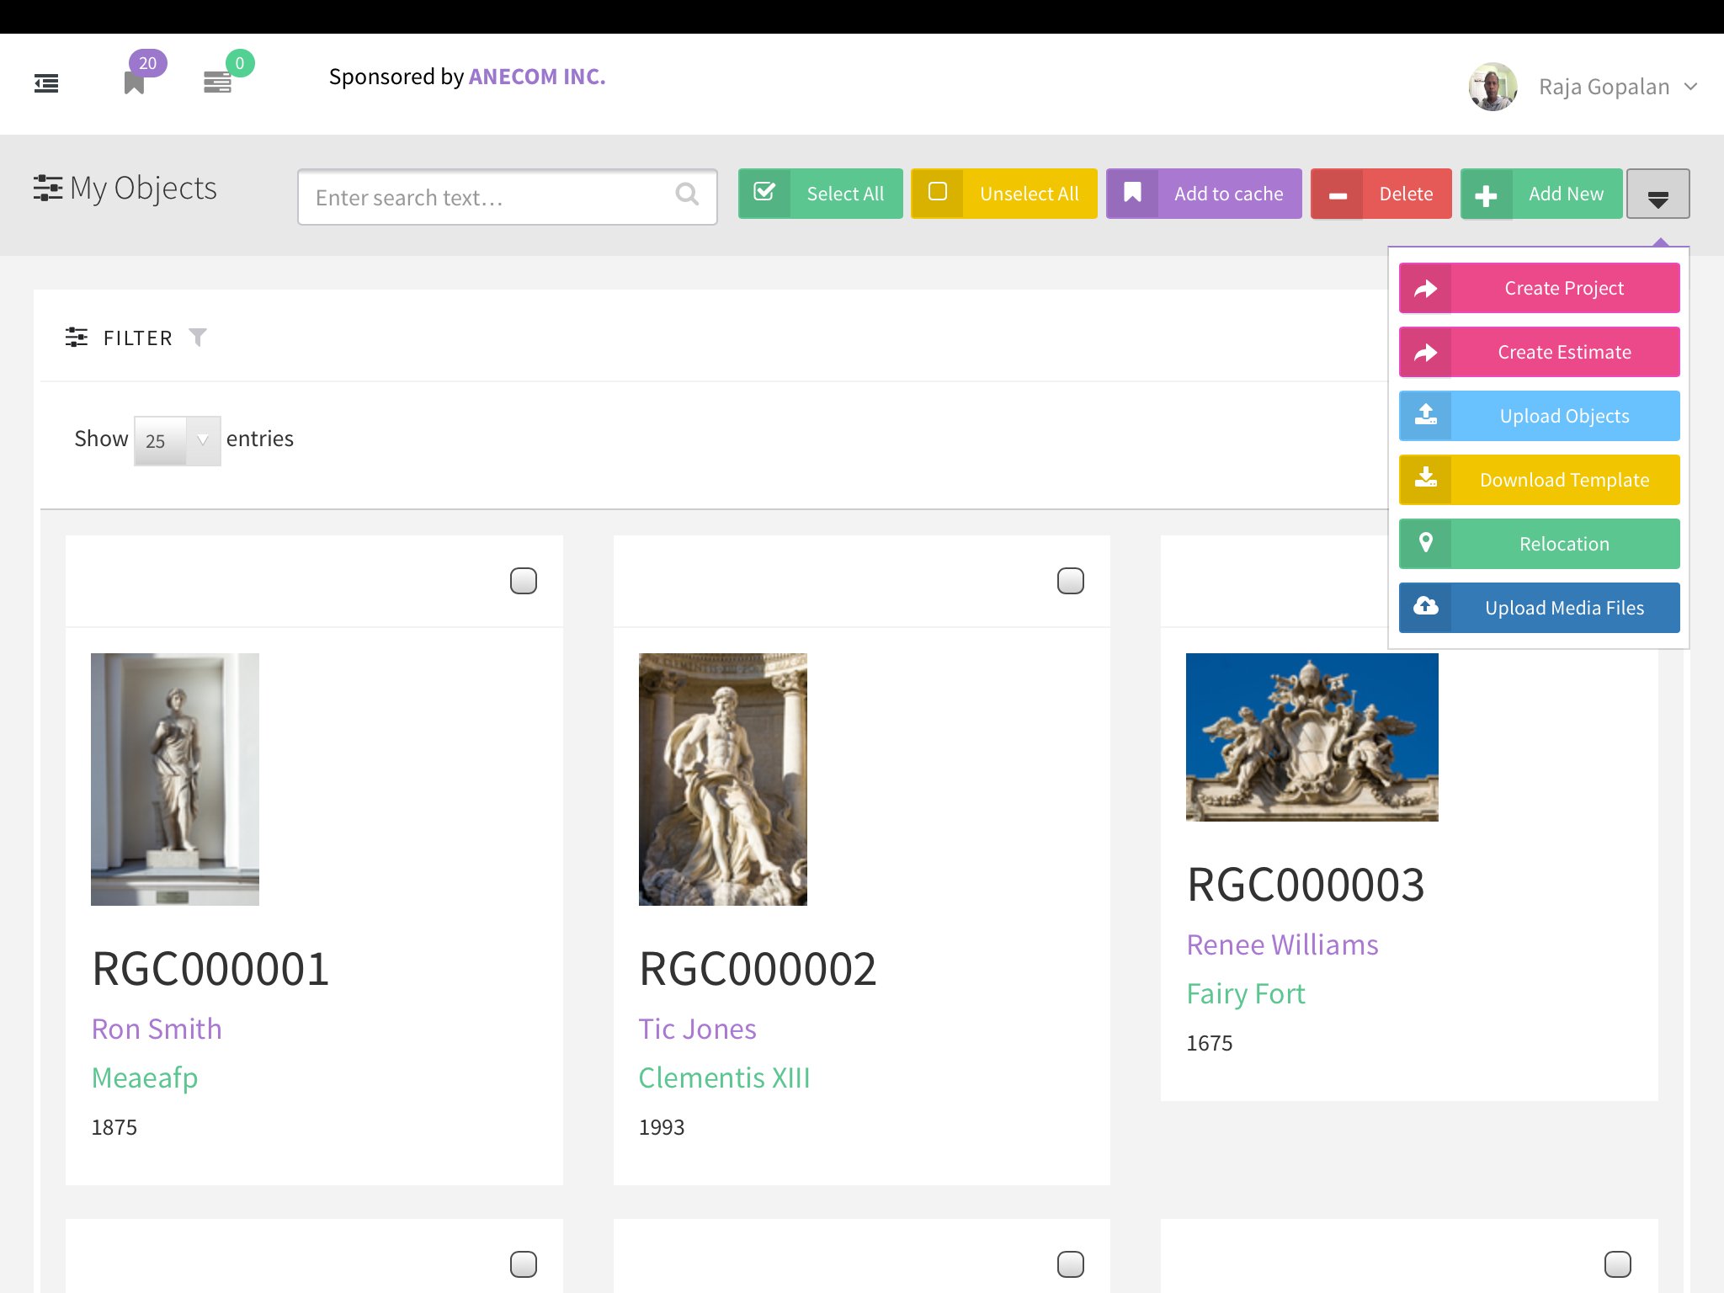Click the year 1993 text
This screenshot has height=1293, width=1724.
(x=662, y=1127)
